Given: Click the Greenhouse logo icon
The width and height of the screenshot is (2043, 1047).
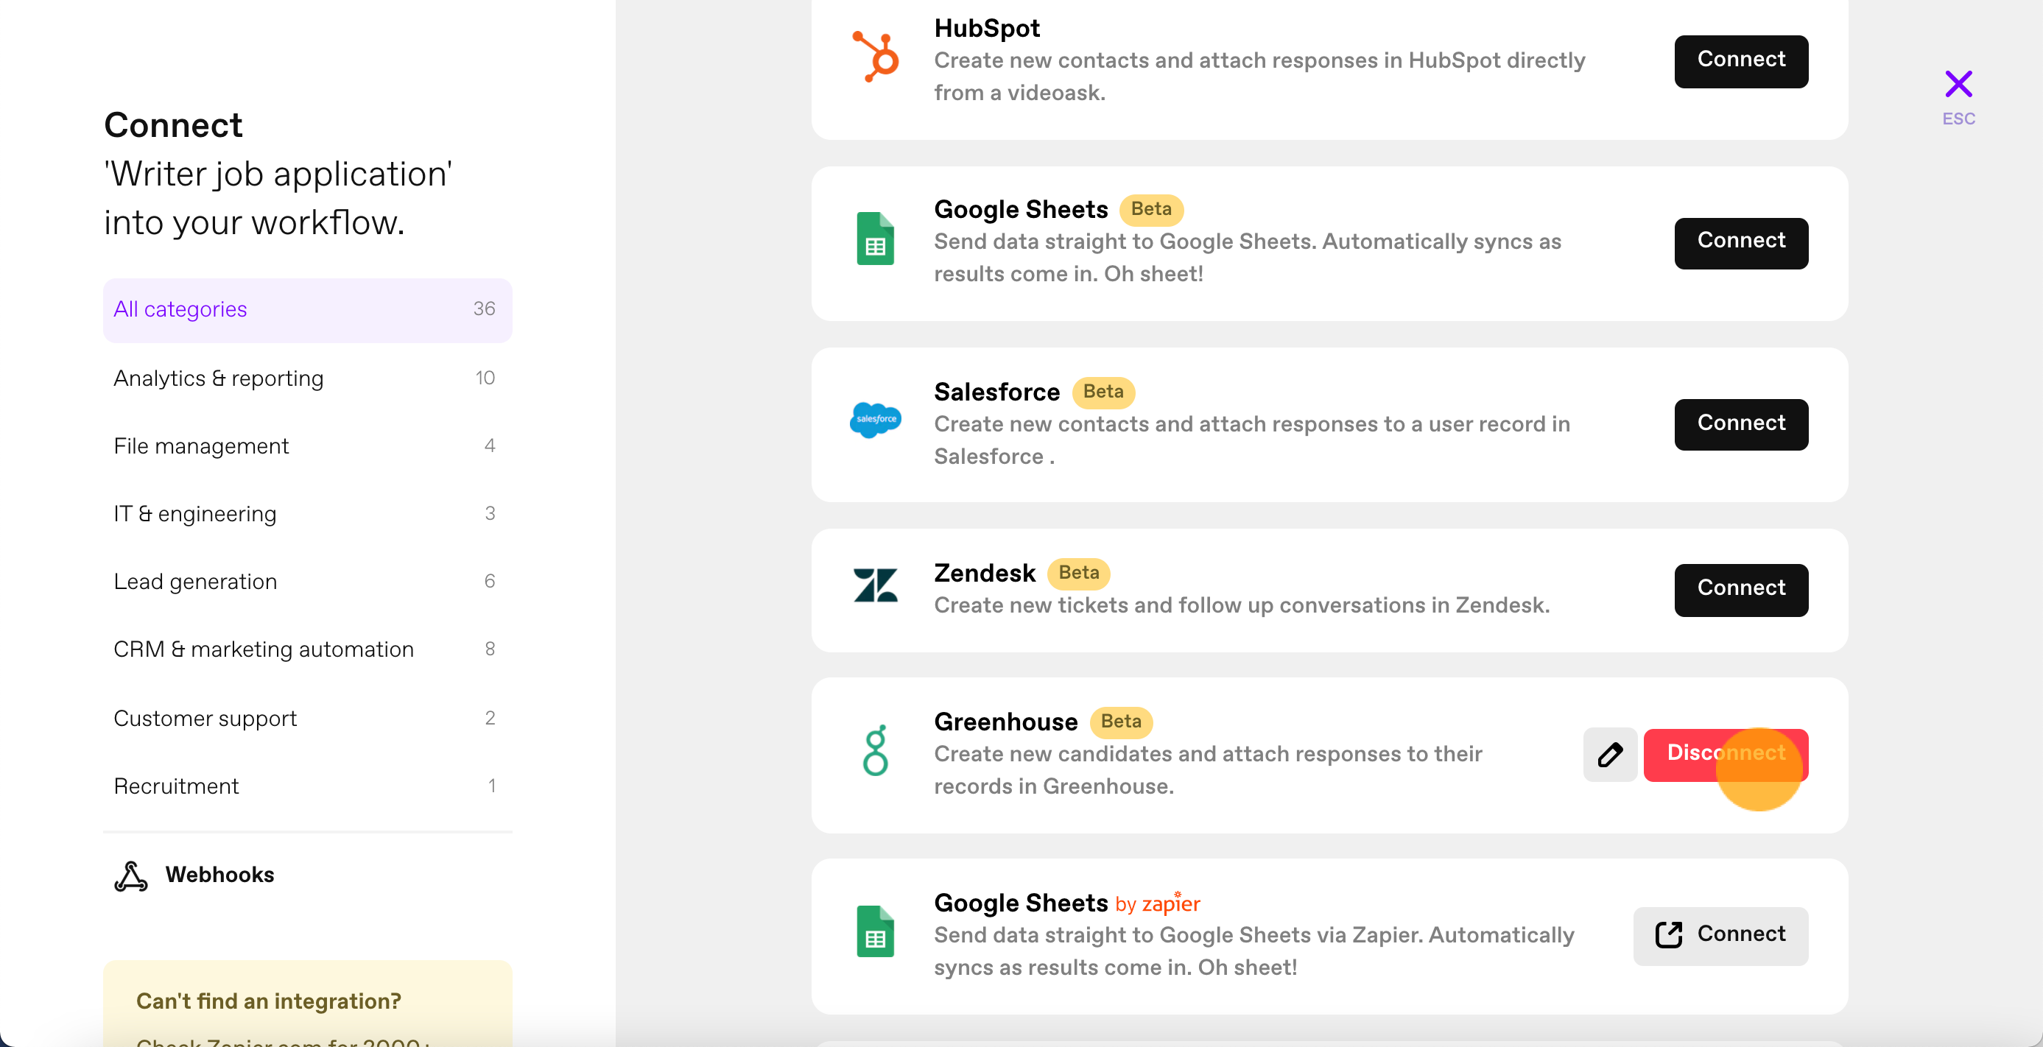Looking at the screenshot, I should click(875, 750).
